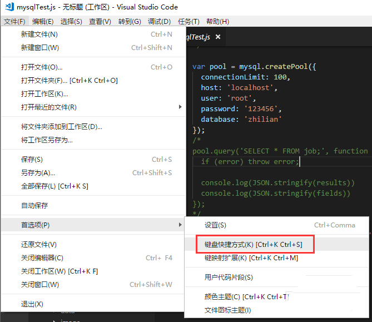Select 打开文件(O)... menu entry
The image size is (372, 322).
pos(93,67)
